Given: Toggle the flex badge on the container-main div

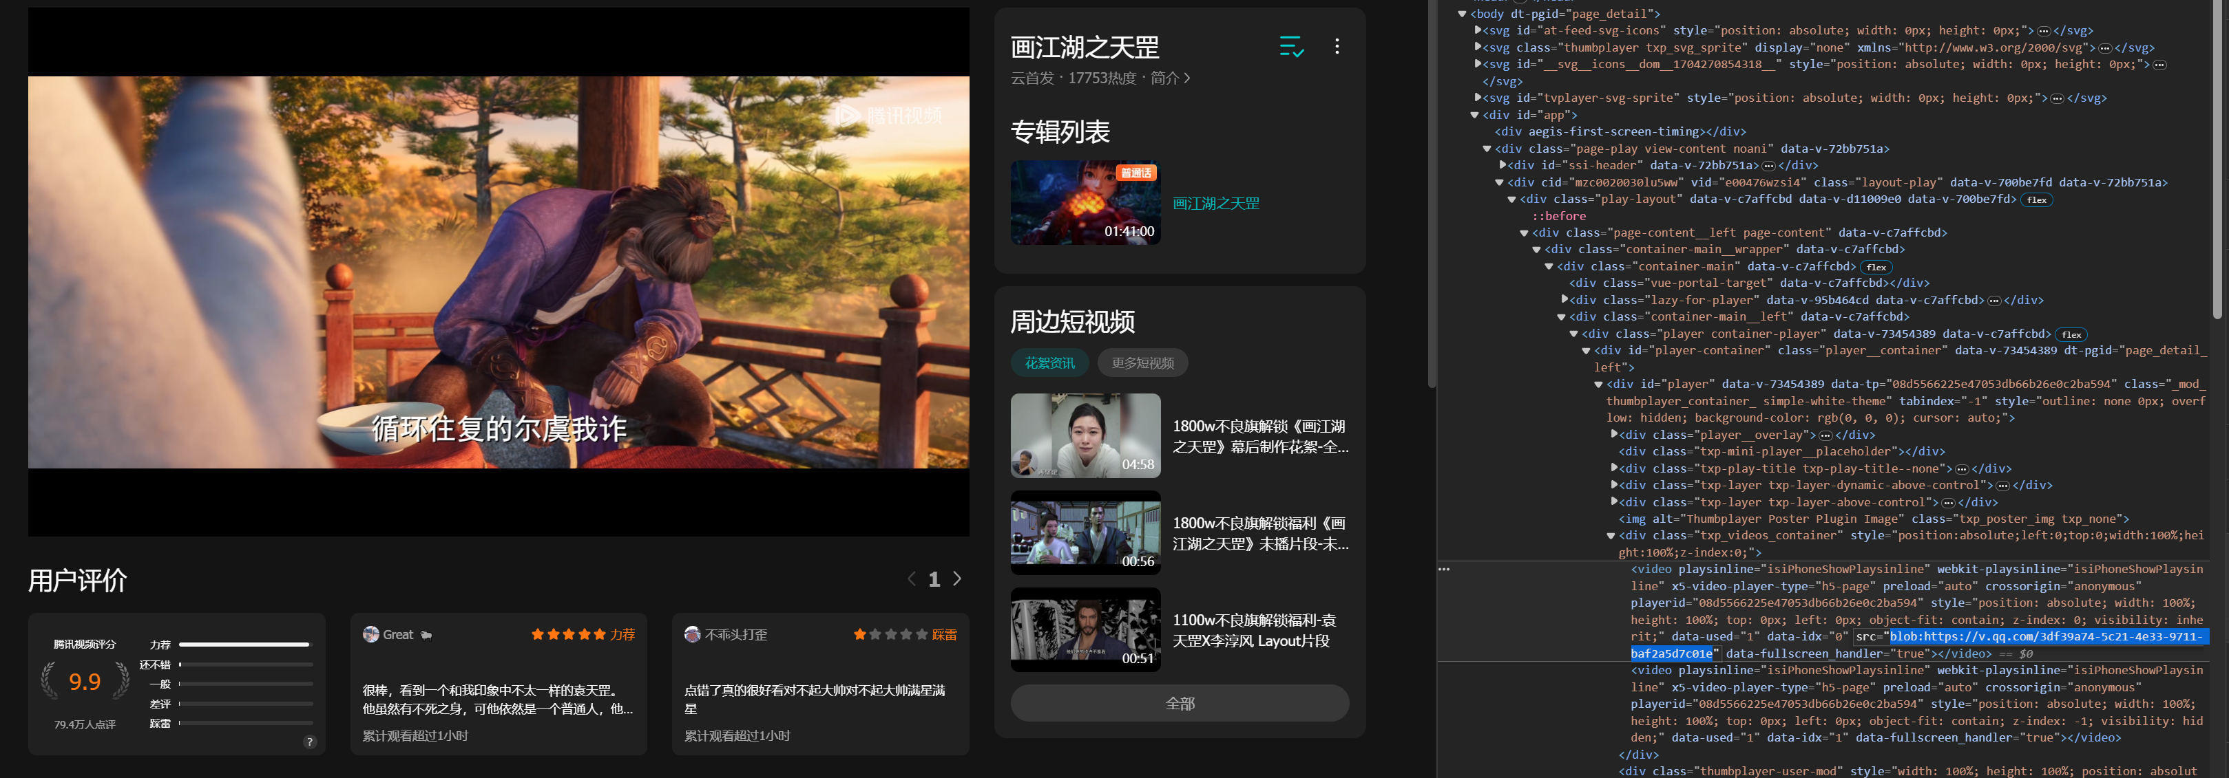Looking at the screenshot, I should click(1876, 266).
